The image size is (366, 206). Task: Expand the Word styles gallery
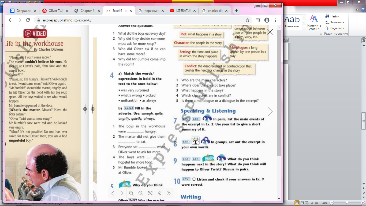point(304,28)
